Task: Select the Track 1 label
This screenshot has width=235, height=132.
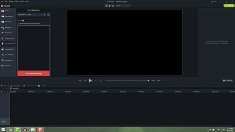Action: tap(4, 121)
